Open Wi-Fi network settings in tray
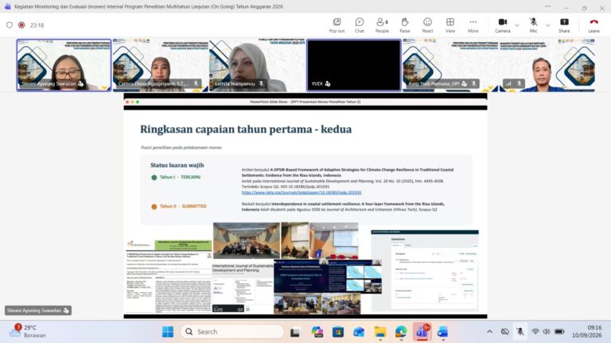The width and height of the screenshot is (611, 343). pos(535,332)
